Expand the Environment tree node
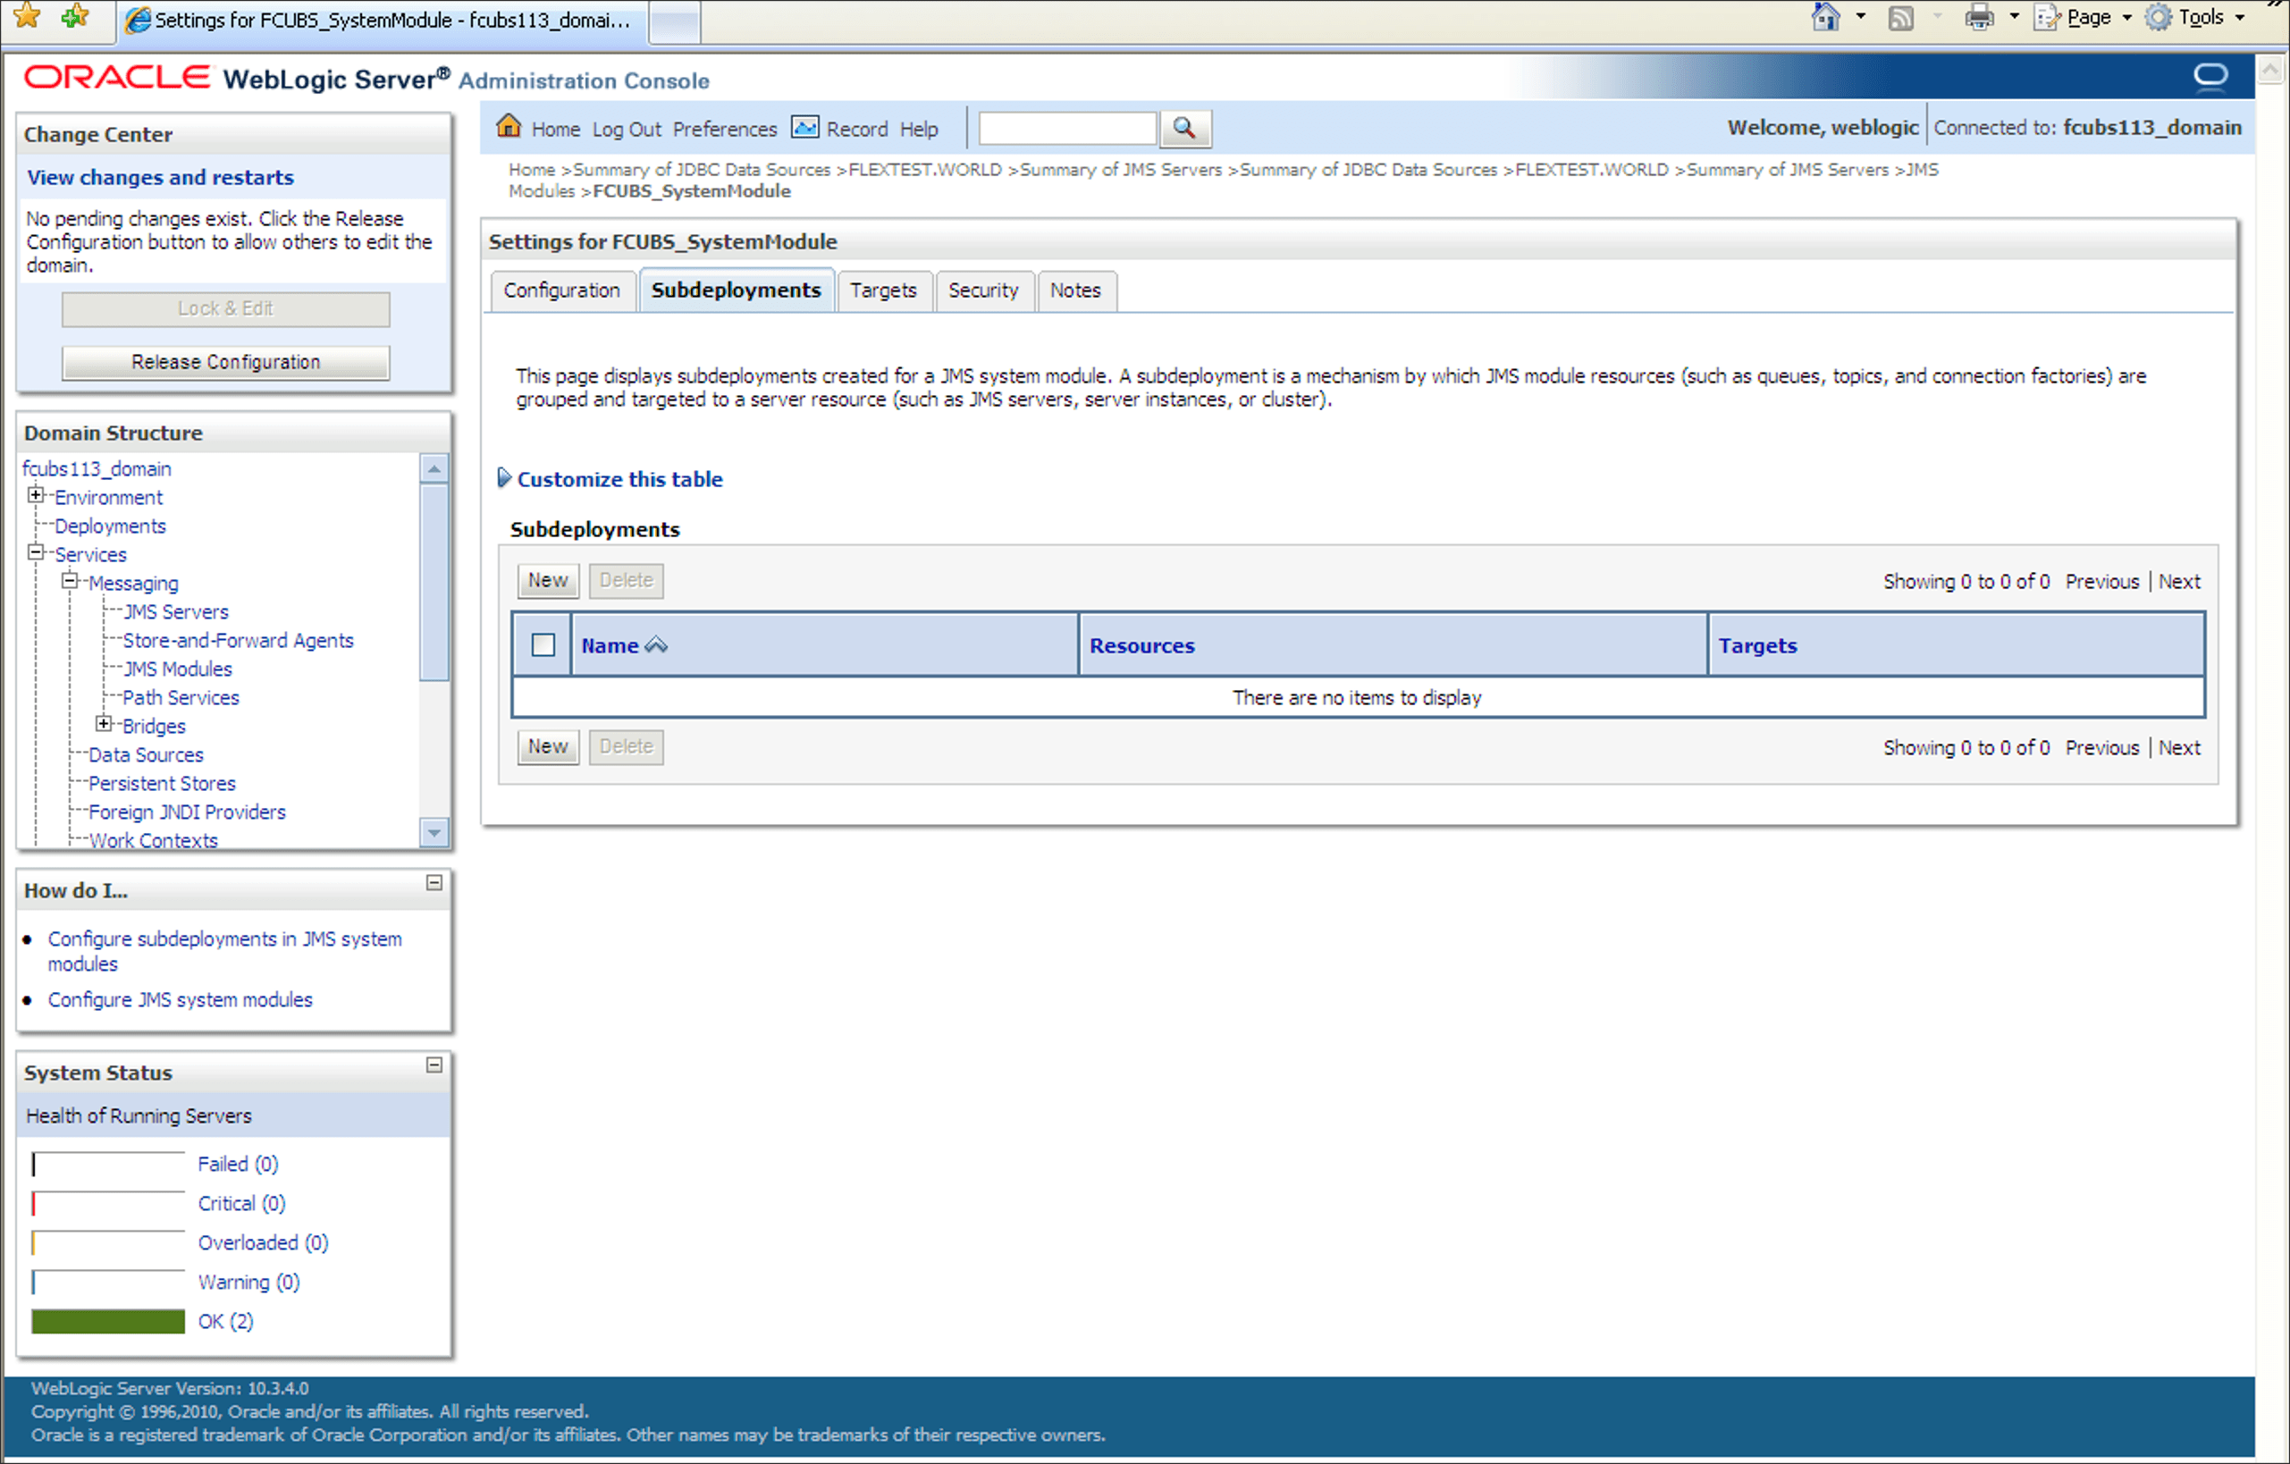 pos(36,495)
